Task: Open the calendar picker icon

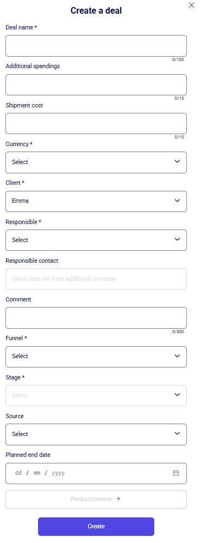Action: pyautogui.click(x=176, y=473)
